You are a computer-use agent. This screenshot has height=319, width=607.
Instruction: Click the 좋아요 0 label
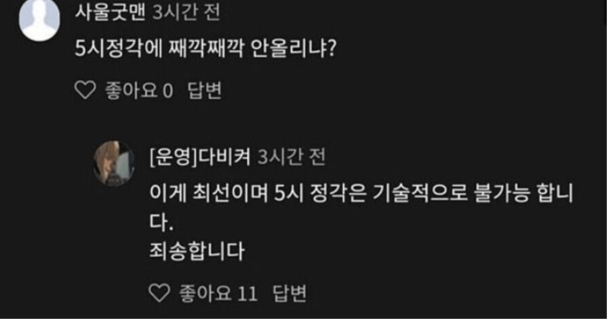point(139,91)
